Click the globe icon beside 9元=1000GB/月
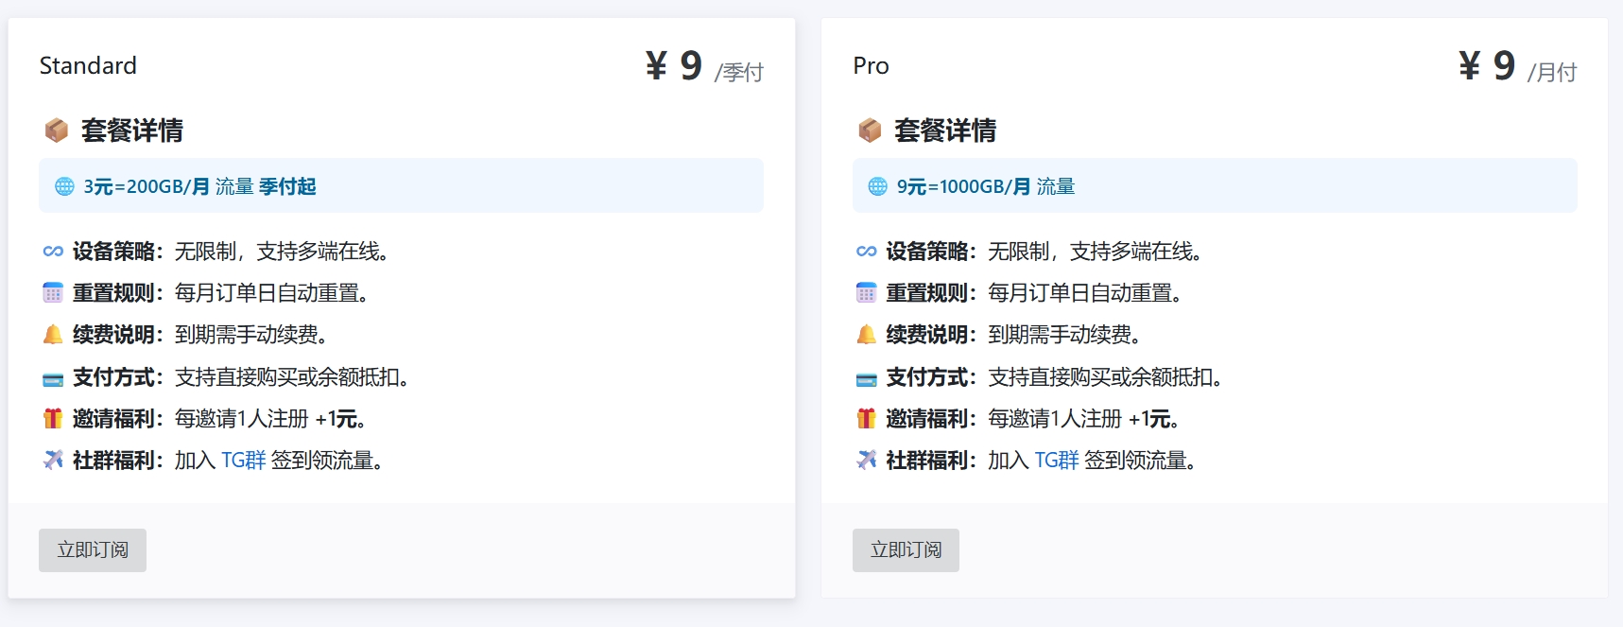This screenshot has width=1623, height=627. pyautogui.click(x=877, y=186)
